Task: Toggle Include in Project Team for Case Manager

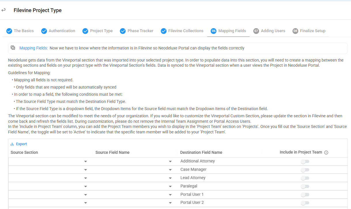Action: [305, 170]
